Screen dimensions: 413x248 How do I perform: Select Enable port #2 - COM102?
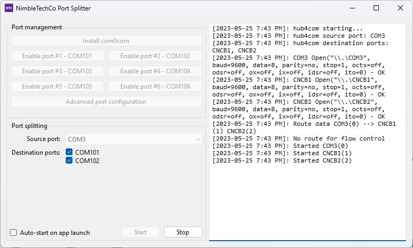point(155,56)
